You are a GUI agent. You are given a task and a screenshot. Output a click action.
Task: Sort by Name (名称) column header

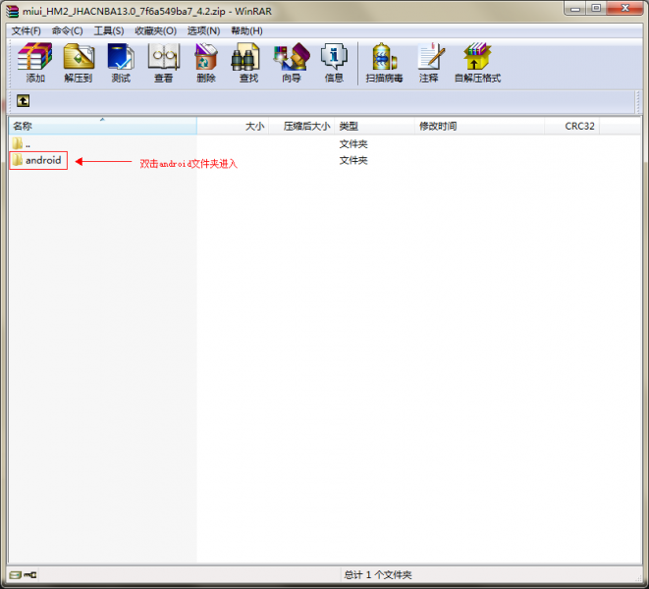(103, 126)
